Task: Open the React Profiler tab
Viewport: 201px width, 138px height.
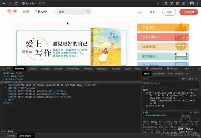Action: click(x=172, y=69)
